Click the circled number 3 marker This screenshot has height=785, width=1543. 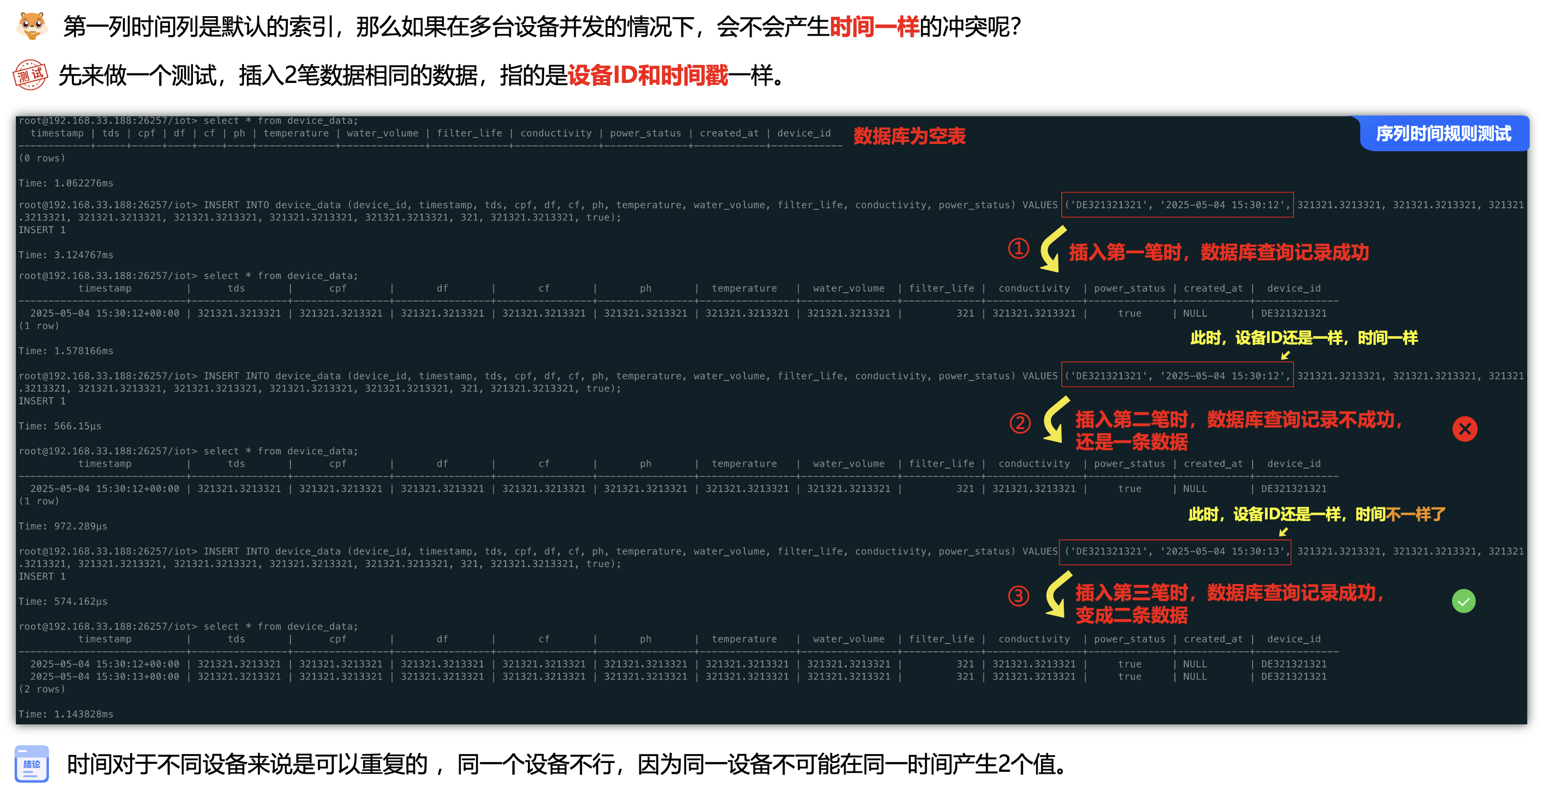tap(1018, 595)
